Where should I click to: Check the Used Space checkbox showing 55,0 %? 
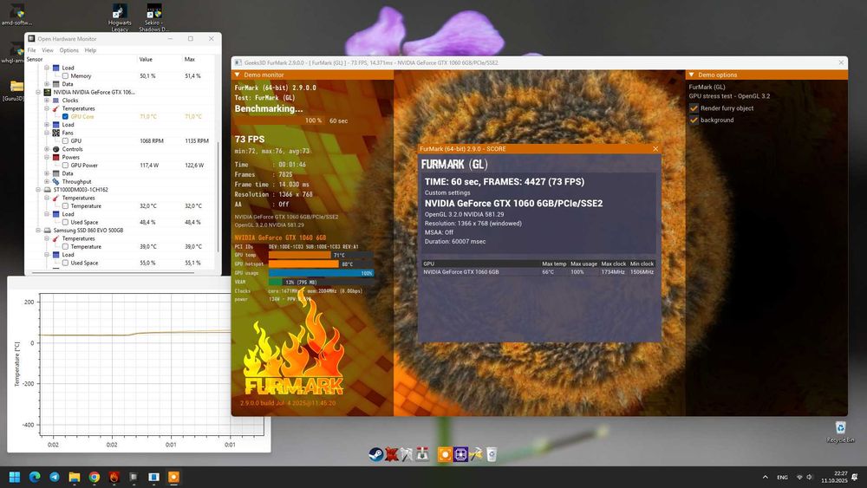coord(65,263)
